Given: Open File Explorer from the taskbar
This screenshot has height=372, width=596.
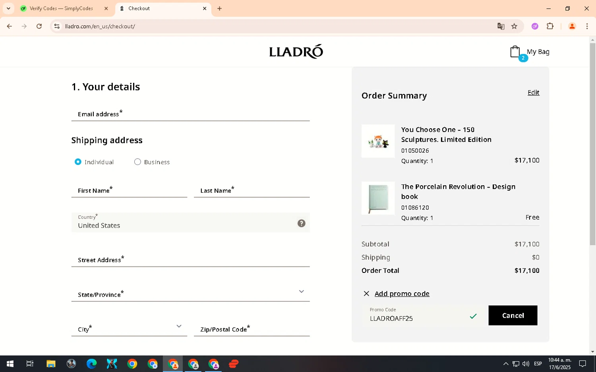Looking at the screenshot, I should point(51,364).
